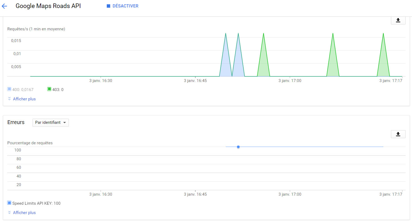Click chevron icon under errors chart legend
Viewport: 412px width, 222px height.
coord(9,212)
